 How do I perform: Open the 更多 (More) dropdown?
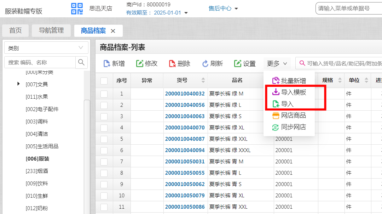pos(277,63)
